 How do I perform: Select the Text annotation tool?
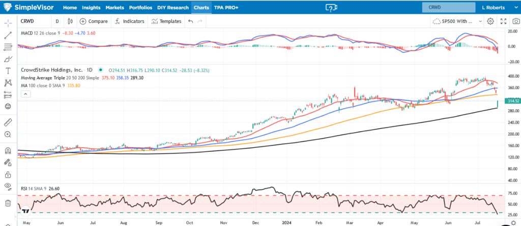coord(8,71)
